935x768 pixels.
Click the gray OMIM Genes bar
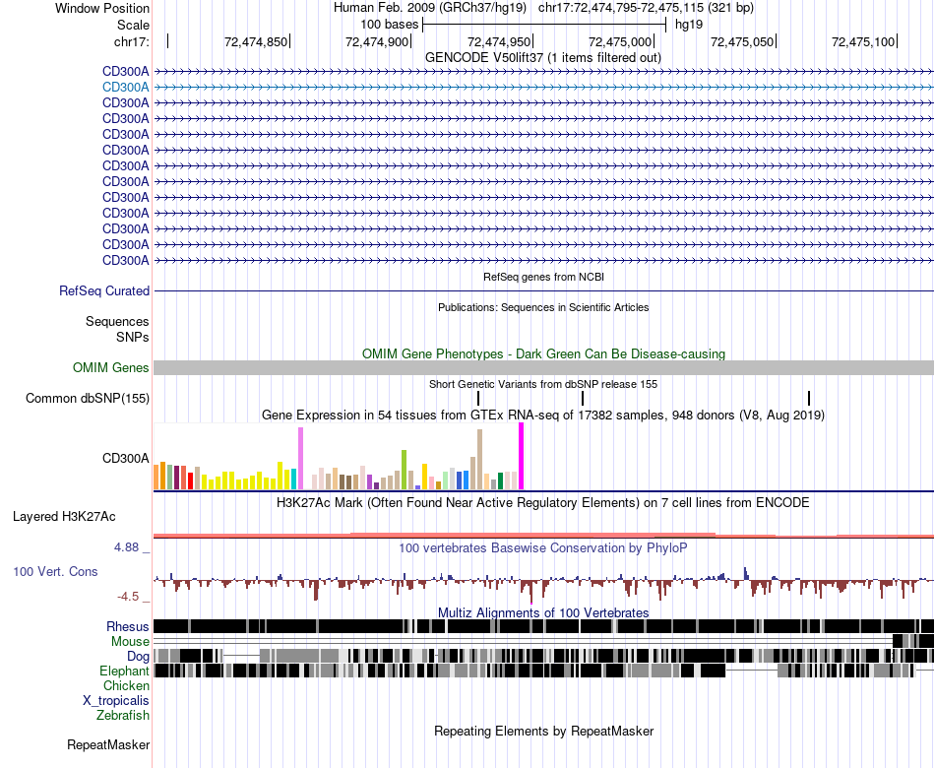(543, 367)
